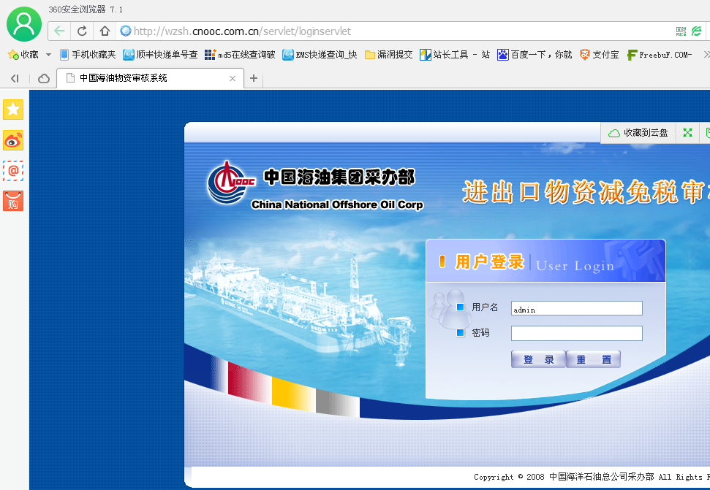
Task: Select the 中国海油物资审核系统 tab
Action: 151,78
